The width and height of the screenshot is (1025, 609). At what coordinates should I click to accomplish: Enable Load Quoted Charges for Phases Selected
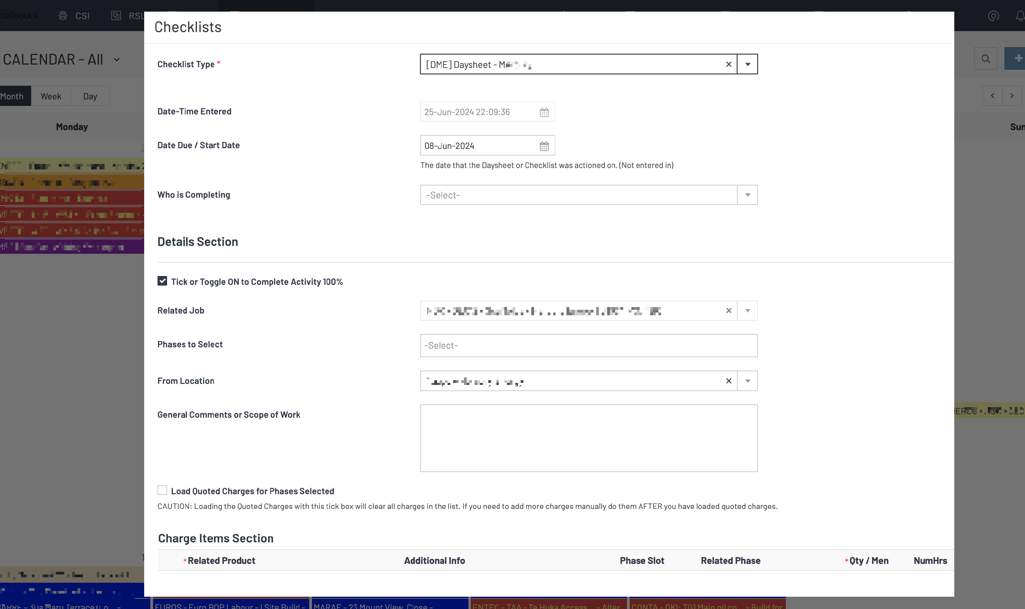pyautogui.click(x=162, y=490)
